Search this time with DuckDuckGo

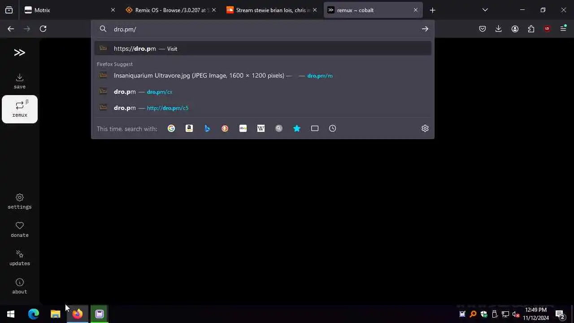225,128
